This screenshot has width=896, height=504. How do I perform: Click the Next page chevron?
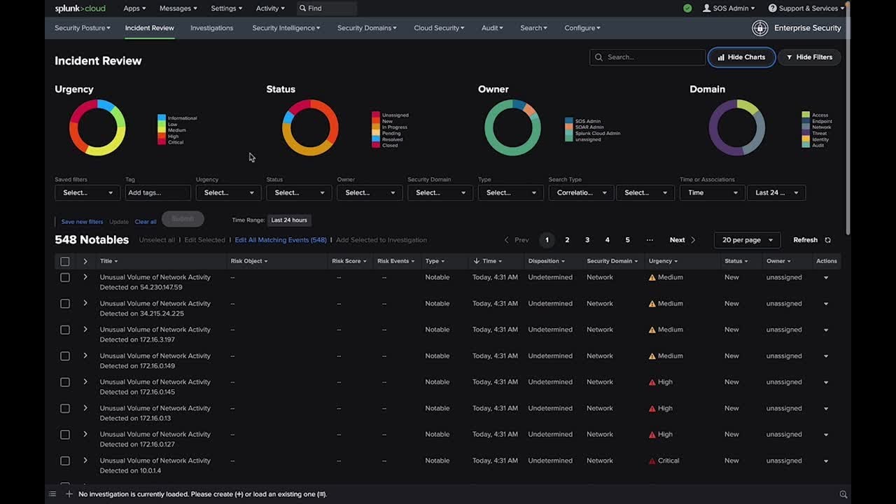pos(693,240)
